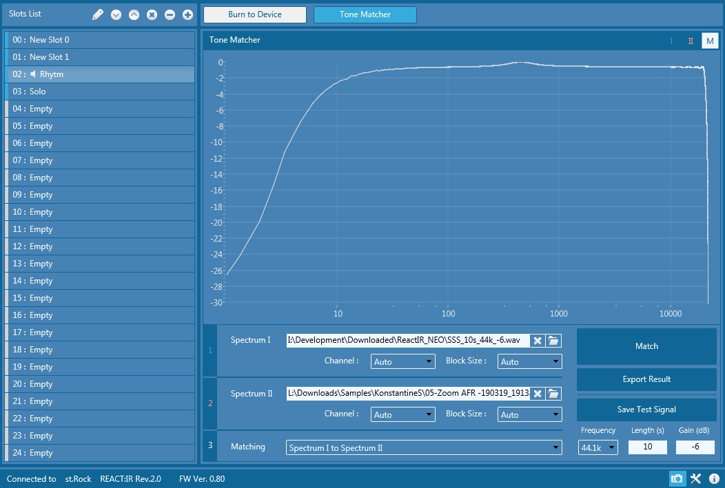The width and height of the screenshot is (725, 488).
Task: Click the Export Result button
Action: (x=646, y=379)
